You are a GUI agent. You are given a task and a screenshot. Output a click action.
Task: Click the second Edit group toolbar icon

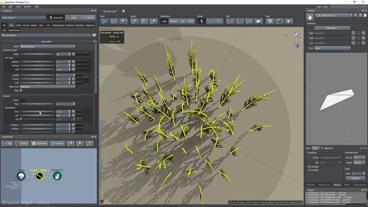(x=240, y=21)
